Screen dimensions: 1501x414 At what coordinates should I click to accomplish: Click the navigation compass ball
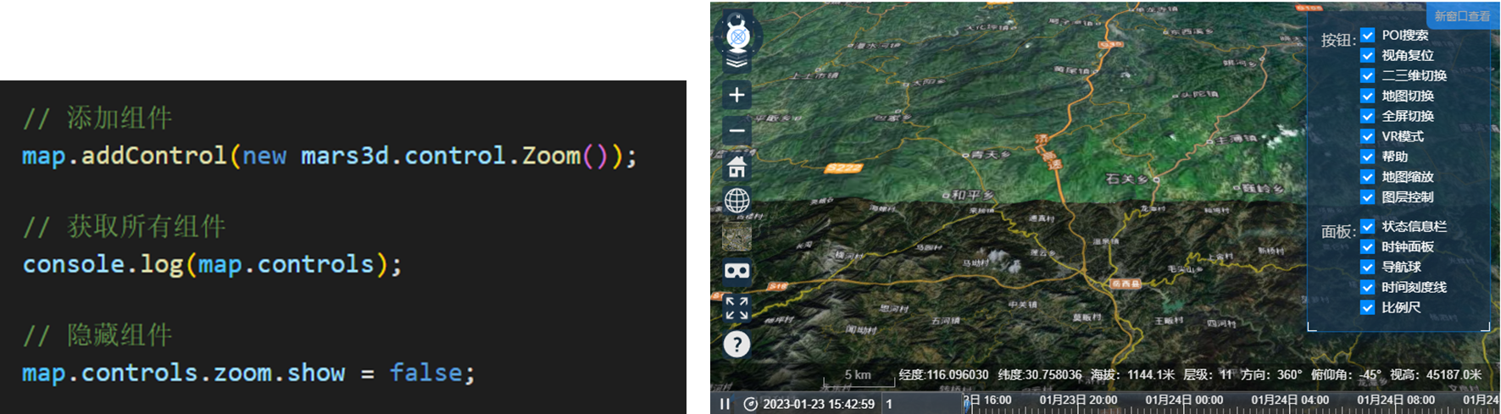pyautogui.click(x=738, y=36)
